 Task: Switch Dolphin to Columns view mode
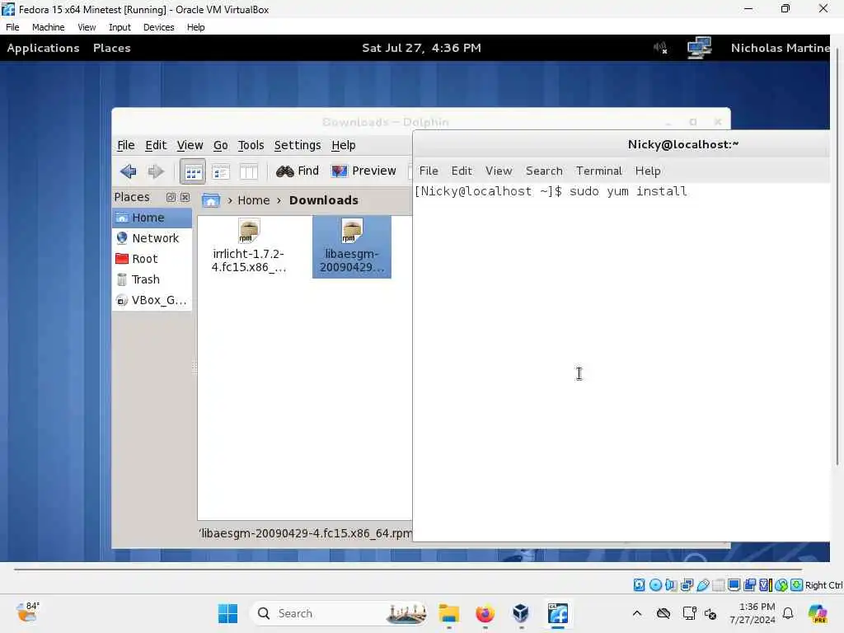249,171
